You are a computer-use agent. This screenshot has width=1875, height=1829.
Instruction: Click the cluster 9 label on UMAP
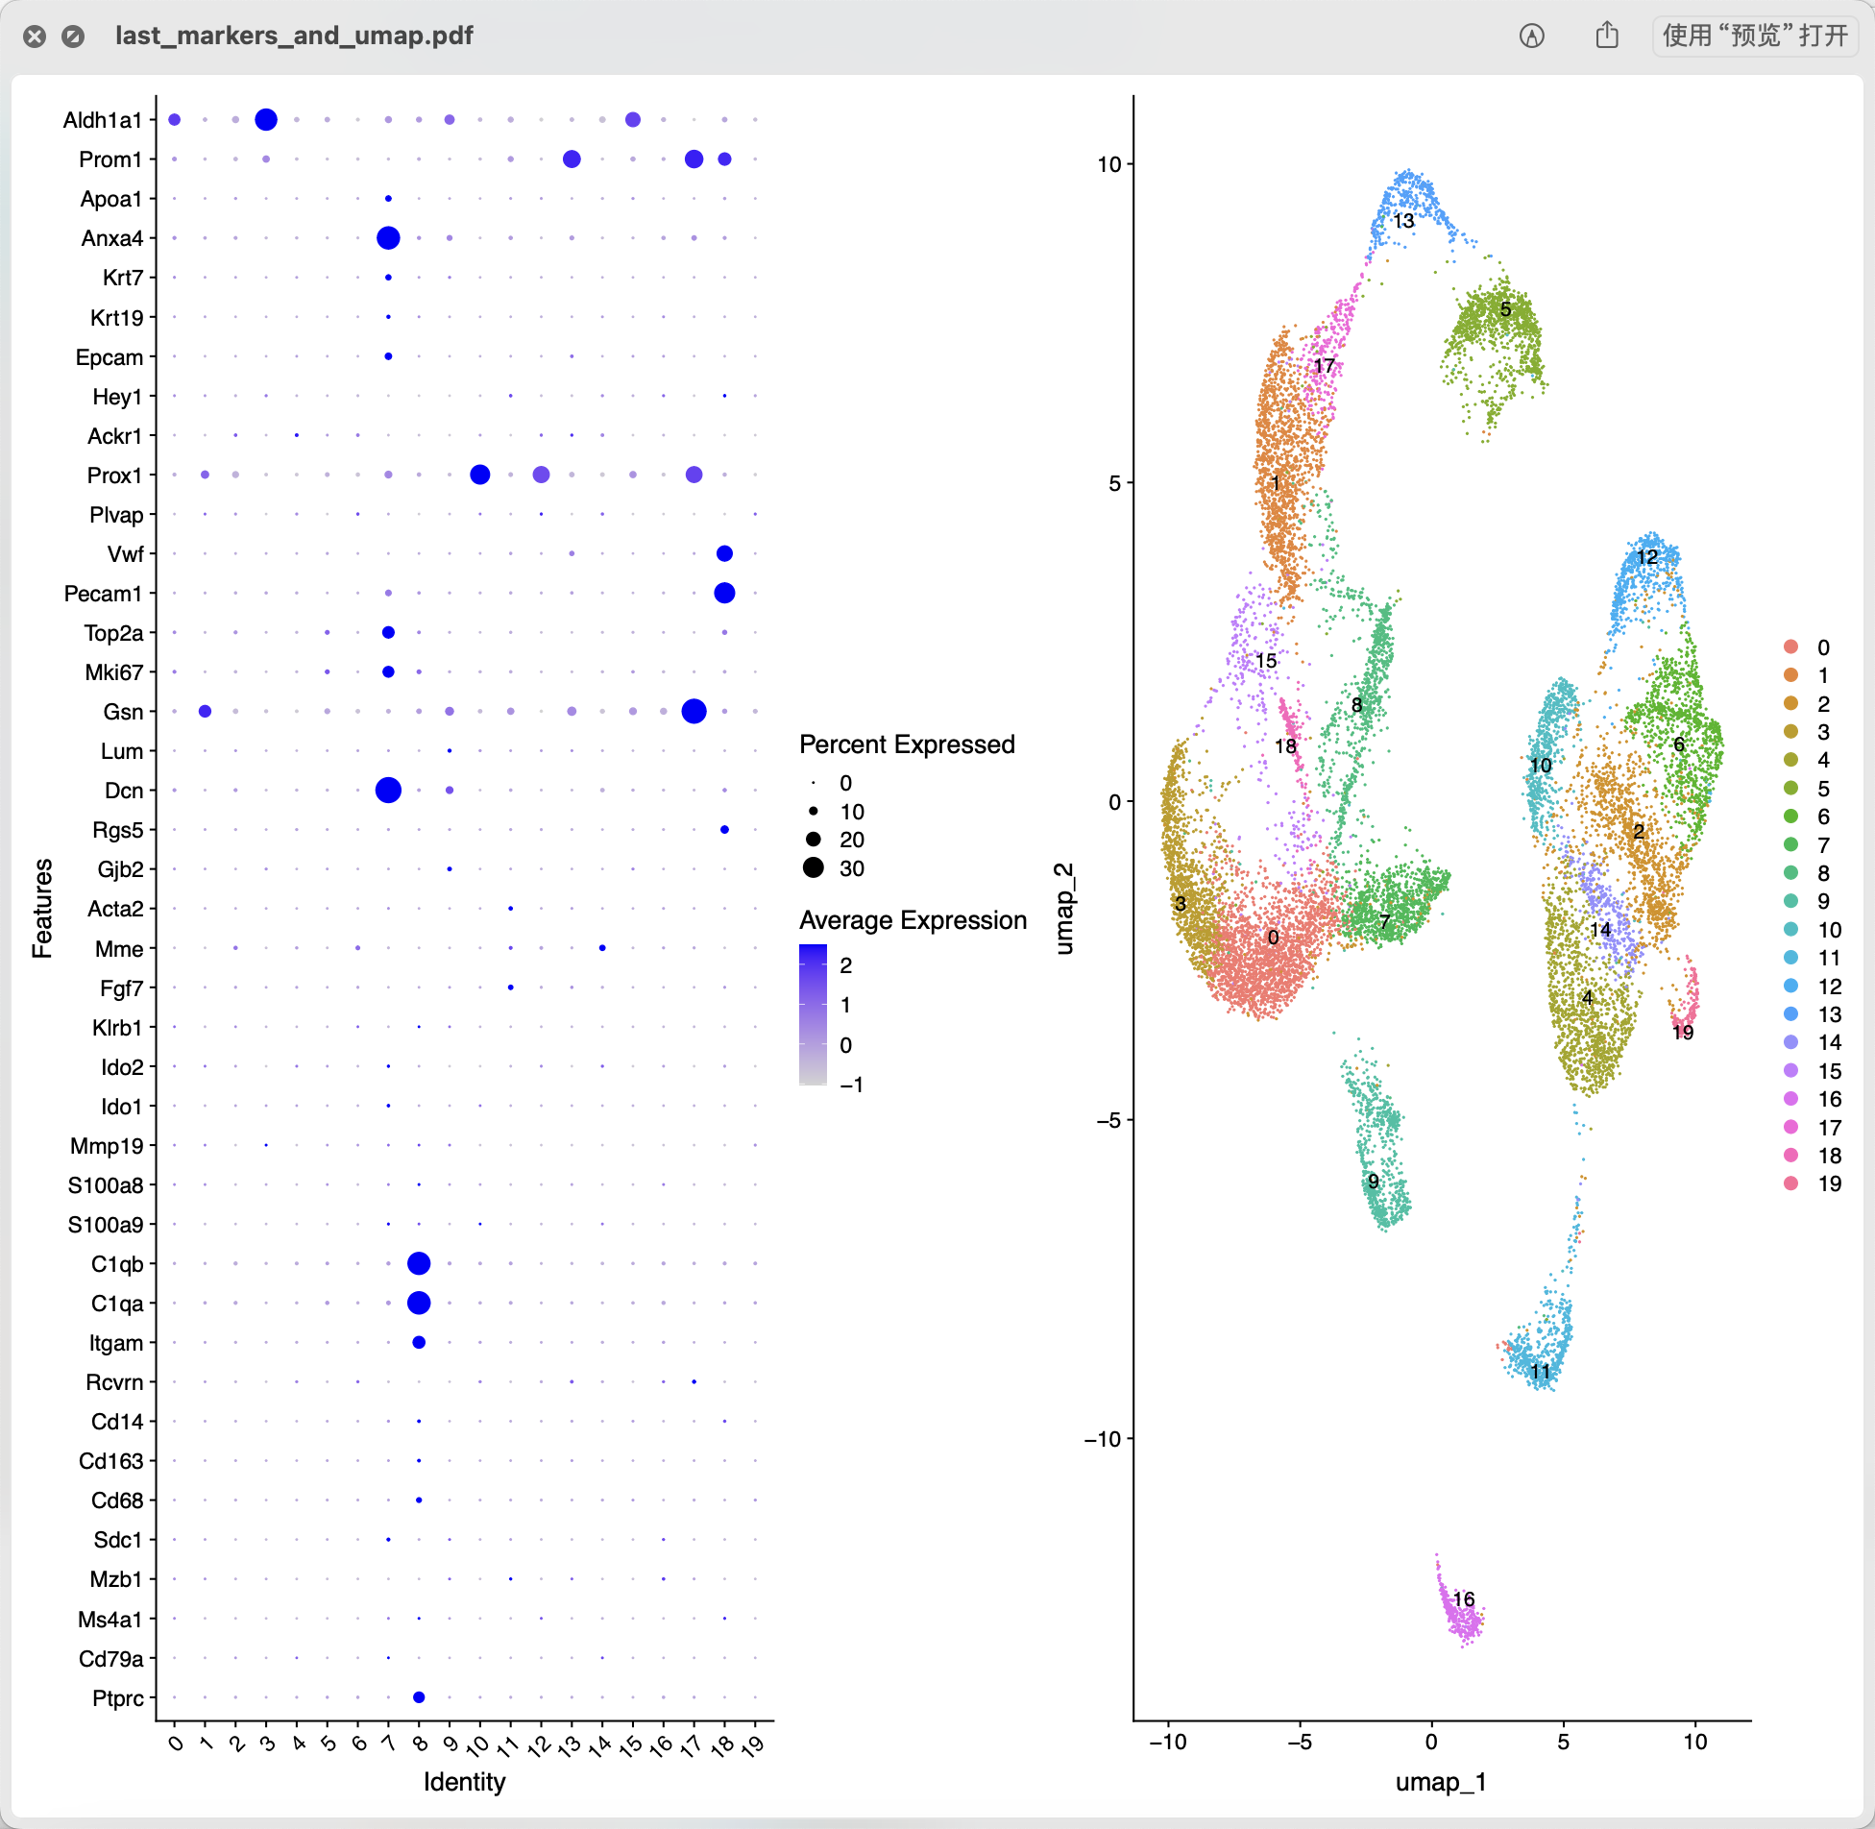(1373, 1182)
